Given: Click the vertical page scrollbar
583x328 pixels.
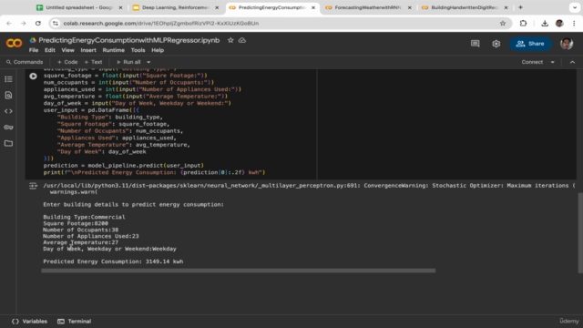Looking at the screenshot, I should (x=580, y=233).
